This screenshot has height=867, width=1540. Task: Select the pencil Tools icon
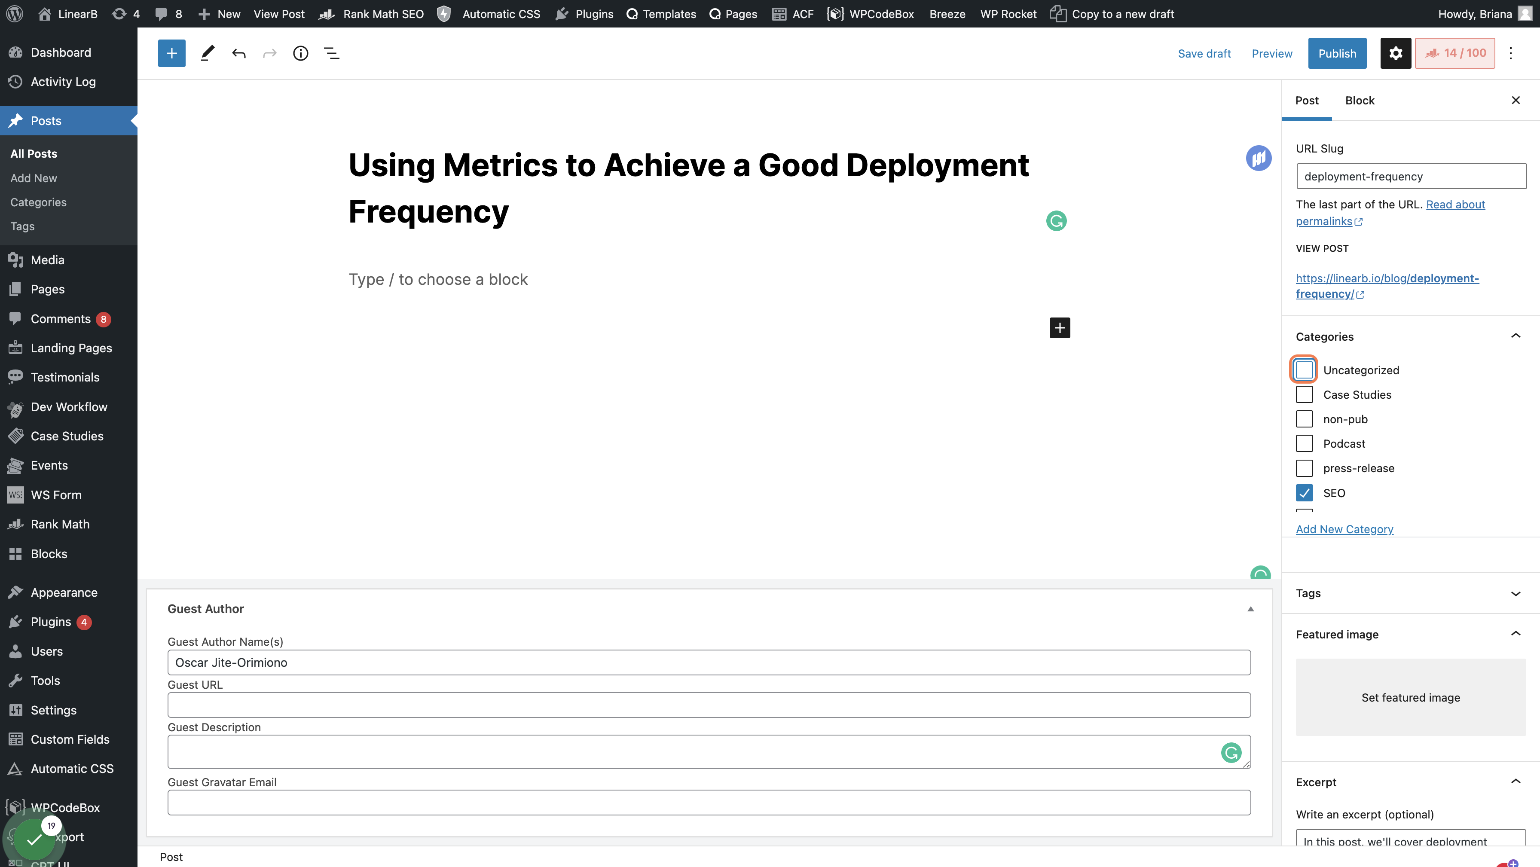coord(207,53)
